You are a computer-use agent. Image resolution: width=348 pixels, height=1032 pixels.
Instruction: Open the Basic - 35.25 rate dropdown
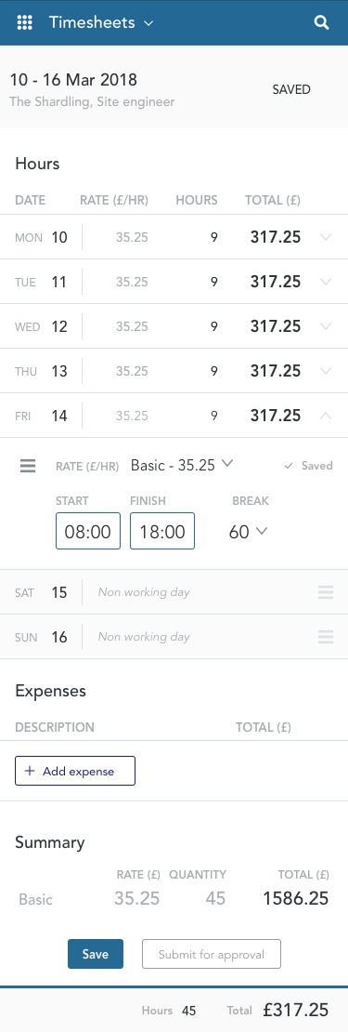(182, 465)
